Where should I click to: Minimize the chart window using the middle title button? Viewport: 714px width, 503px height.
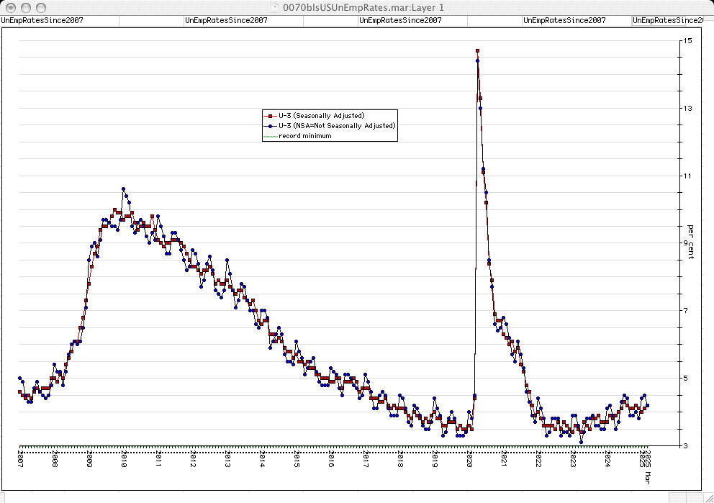(26, 8)
